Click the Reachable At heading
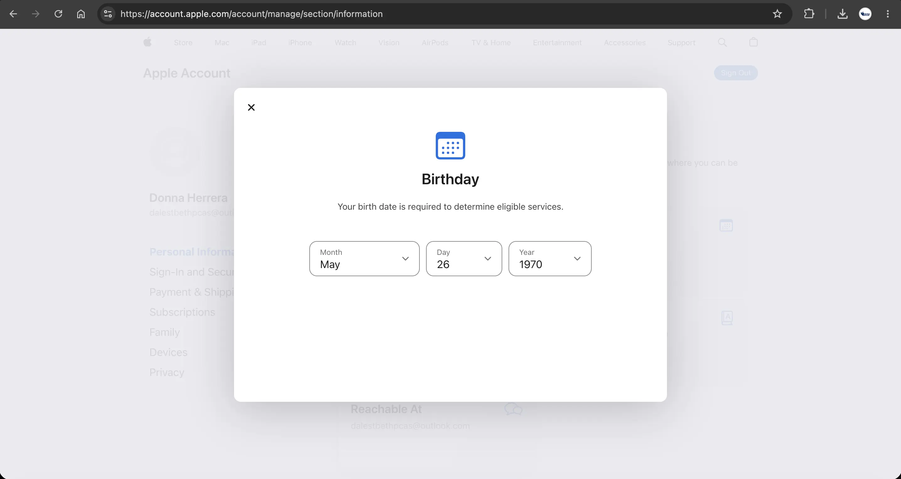901x479 pixels. point(386,409)
